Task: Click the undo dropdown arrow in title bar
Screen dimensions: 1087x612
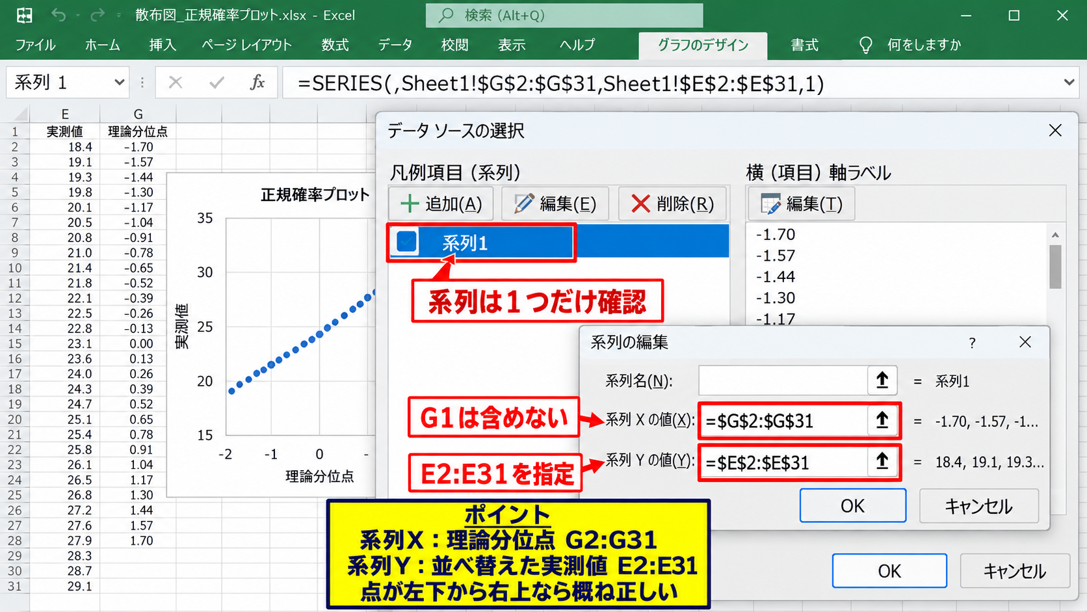Action: 77,15
